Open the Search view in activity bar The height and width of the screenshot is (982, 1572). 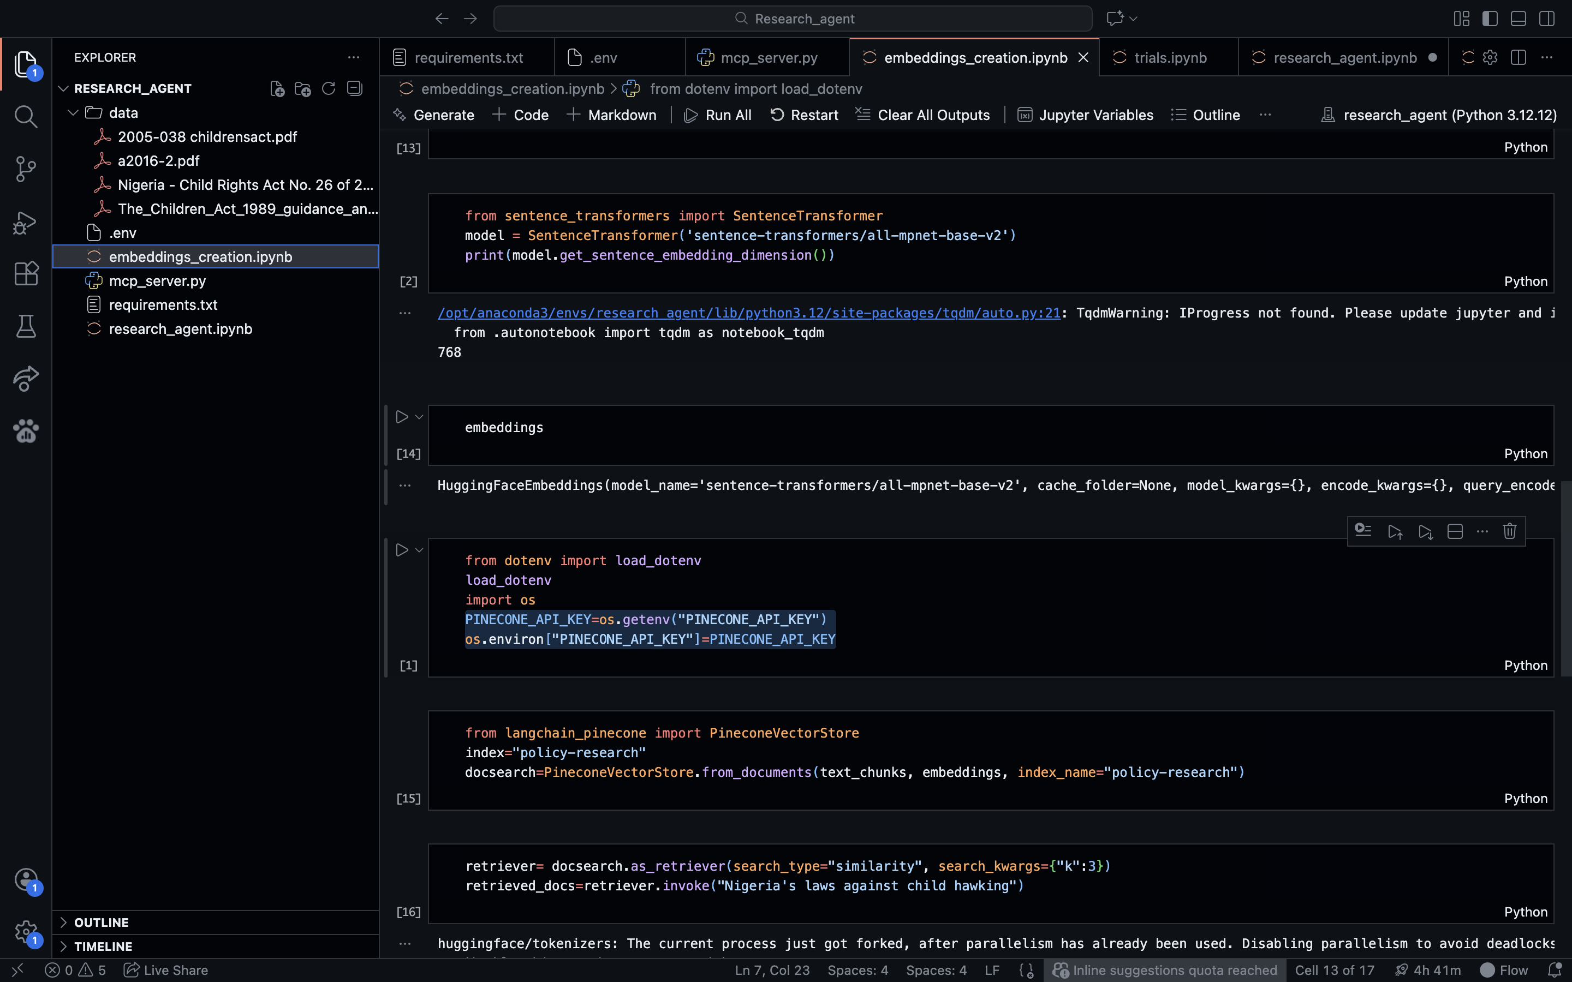tap(26, 117)
